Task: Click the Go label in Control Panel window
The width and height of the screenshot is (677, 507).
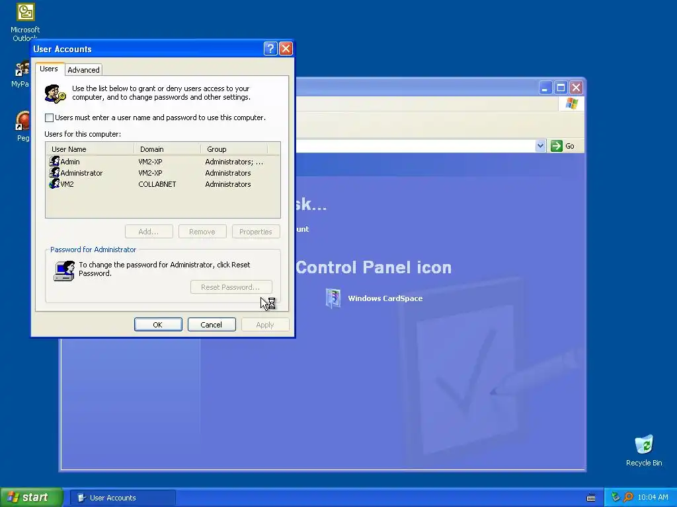Action: point(569,146)
